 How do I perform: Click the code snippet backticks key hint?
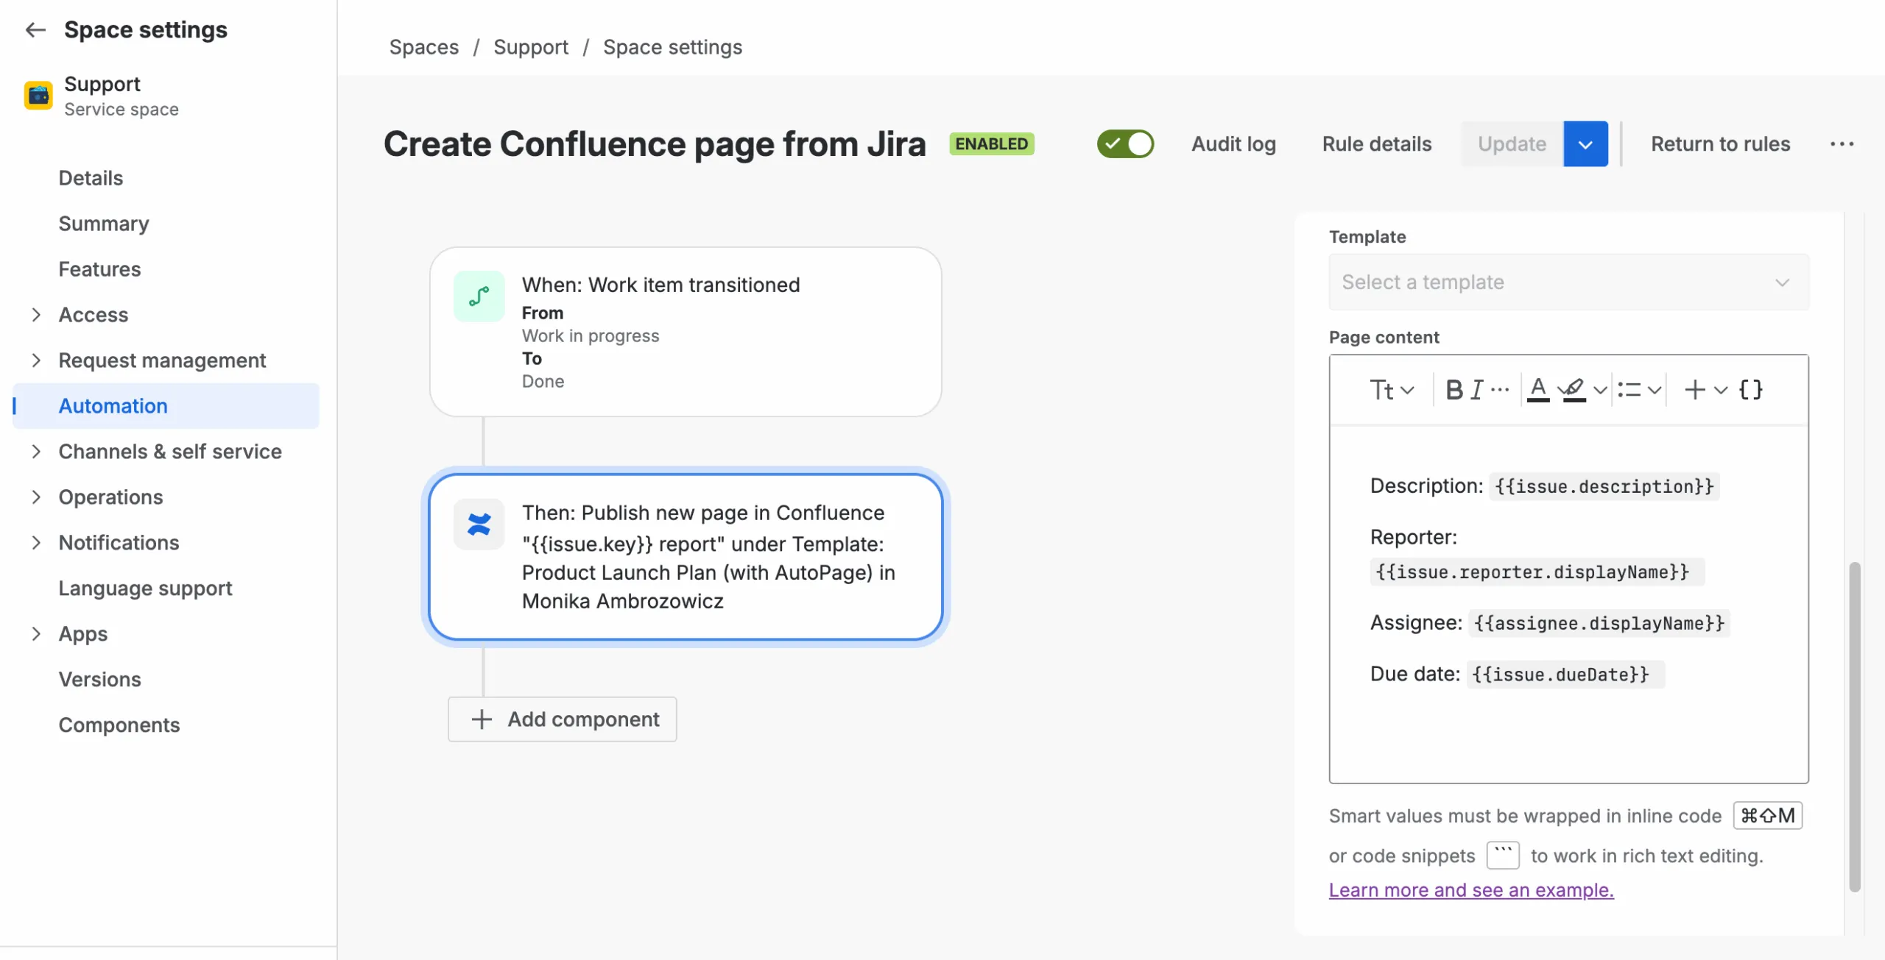point(1503,855)
